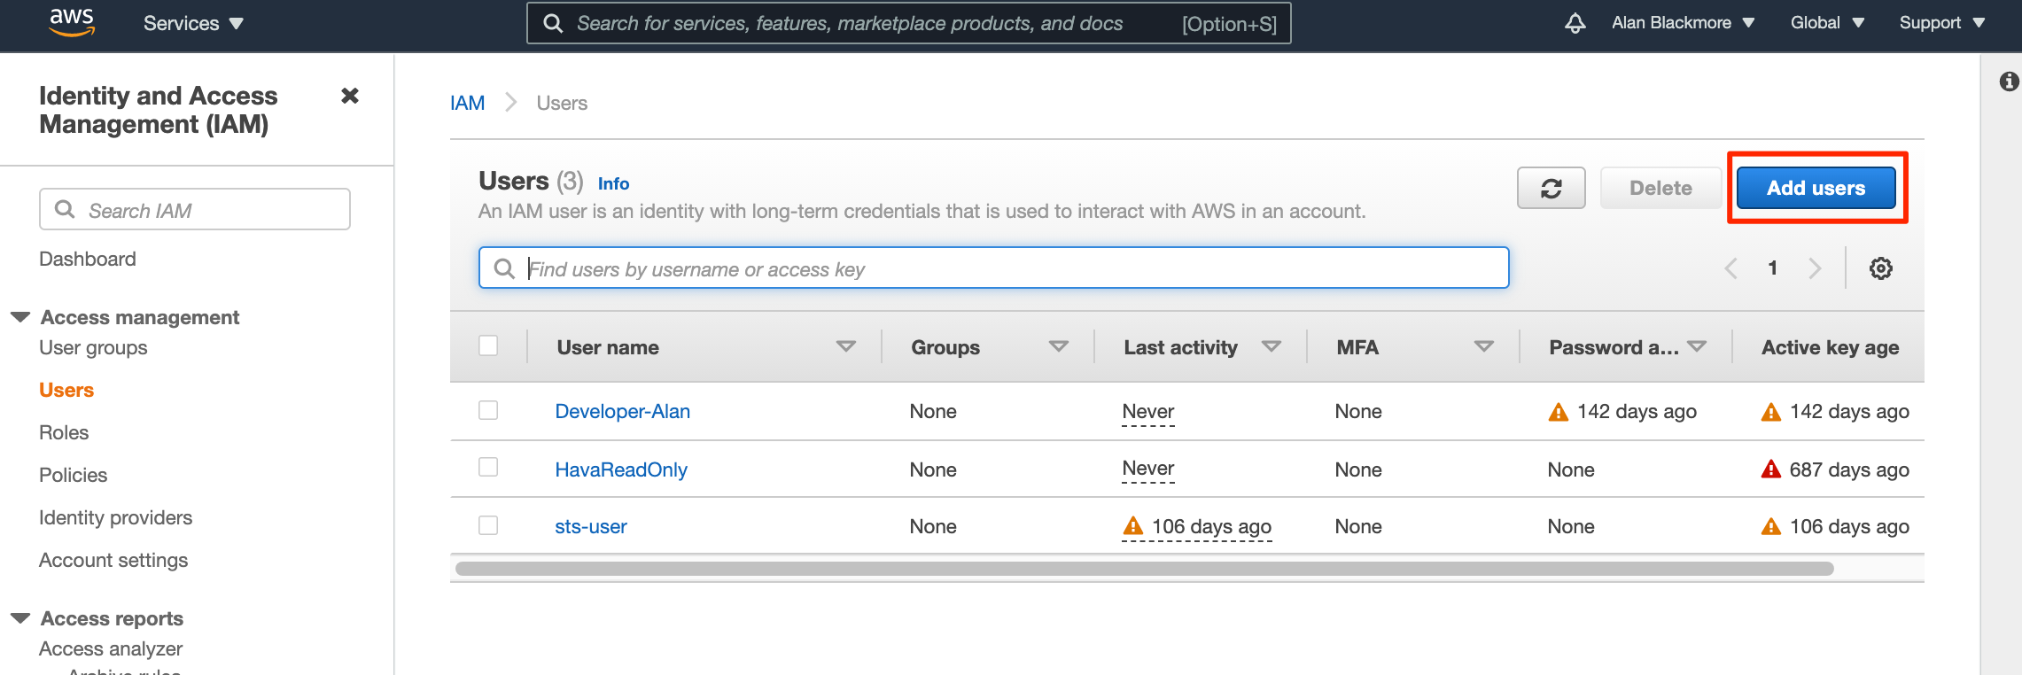The width and height of the screenshot is (2022, 675).
Task: Open Dashboard in the sidebar
Action: point(88,260)
